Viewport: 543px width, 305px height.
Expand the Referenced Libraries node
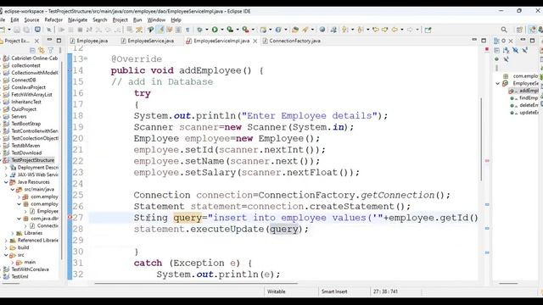pyautogui.click(x=6, y=240)
